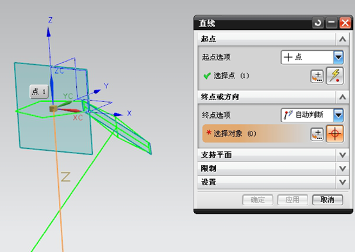Collapse the 起点 section
The image size is (355, 252).
pyautogui.click(x=273, y=39)
